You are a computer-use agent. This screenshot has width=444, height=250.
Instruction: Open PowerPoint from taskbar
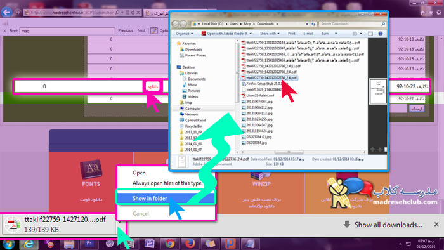[230, 244]
